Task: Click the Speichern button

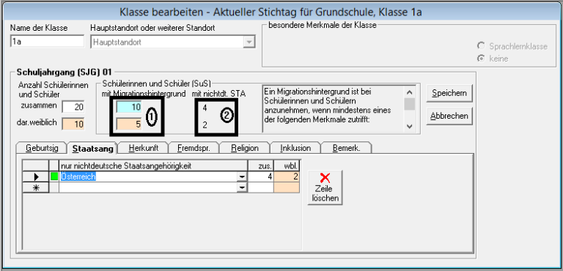Action: (449, 93)
